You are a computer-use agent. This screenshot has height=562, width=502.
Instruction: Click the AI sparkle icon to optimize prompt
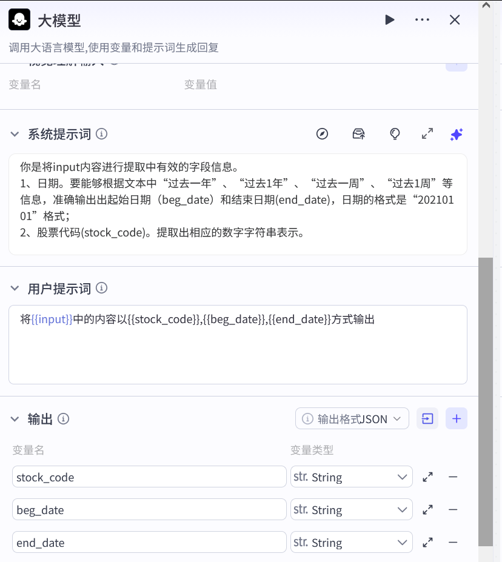(456, 134)
